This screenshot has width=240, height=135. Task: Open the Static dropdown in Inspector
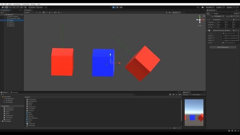(238, 13)
